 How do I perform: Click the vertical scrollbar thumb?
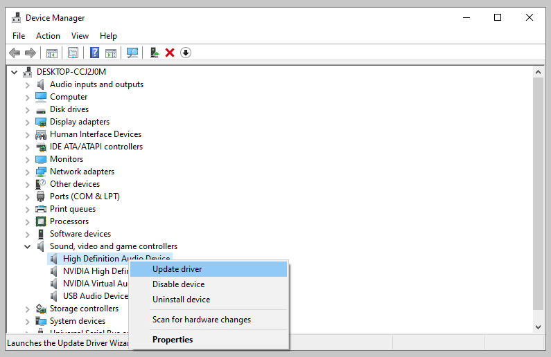[538, 194]
